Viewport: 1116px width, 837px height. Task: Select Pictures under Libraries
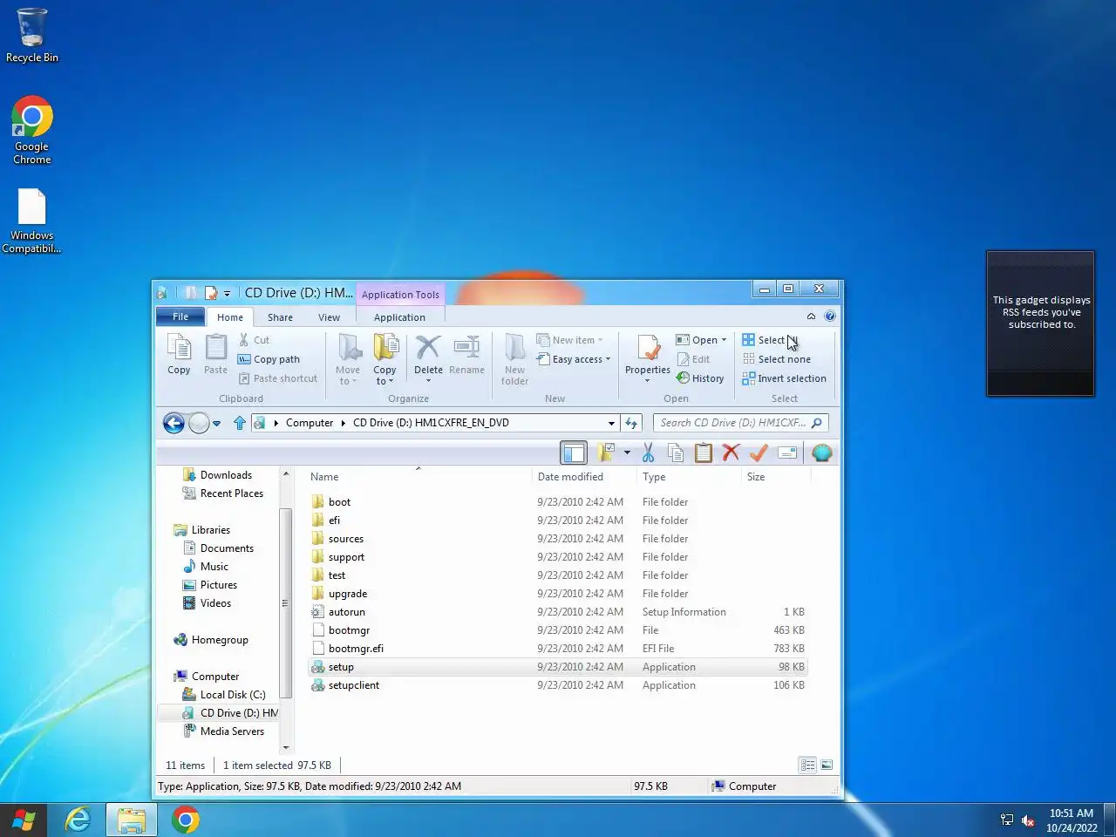218,585
